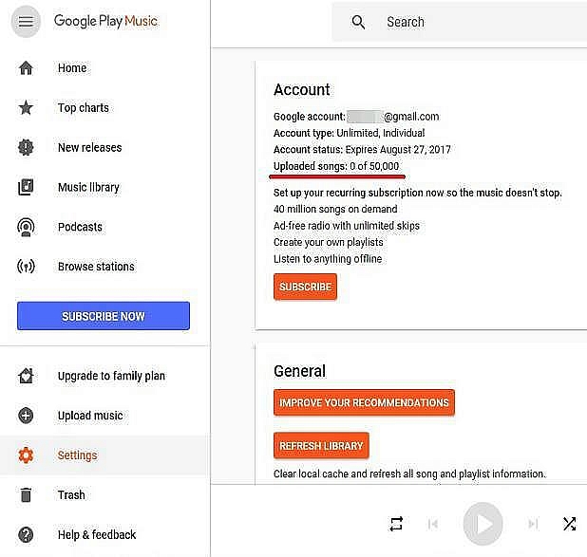Go to Home in sidebar
Image resolution: width=587 pixels, height=557 pixels.
click(72, 68)
